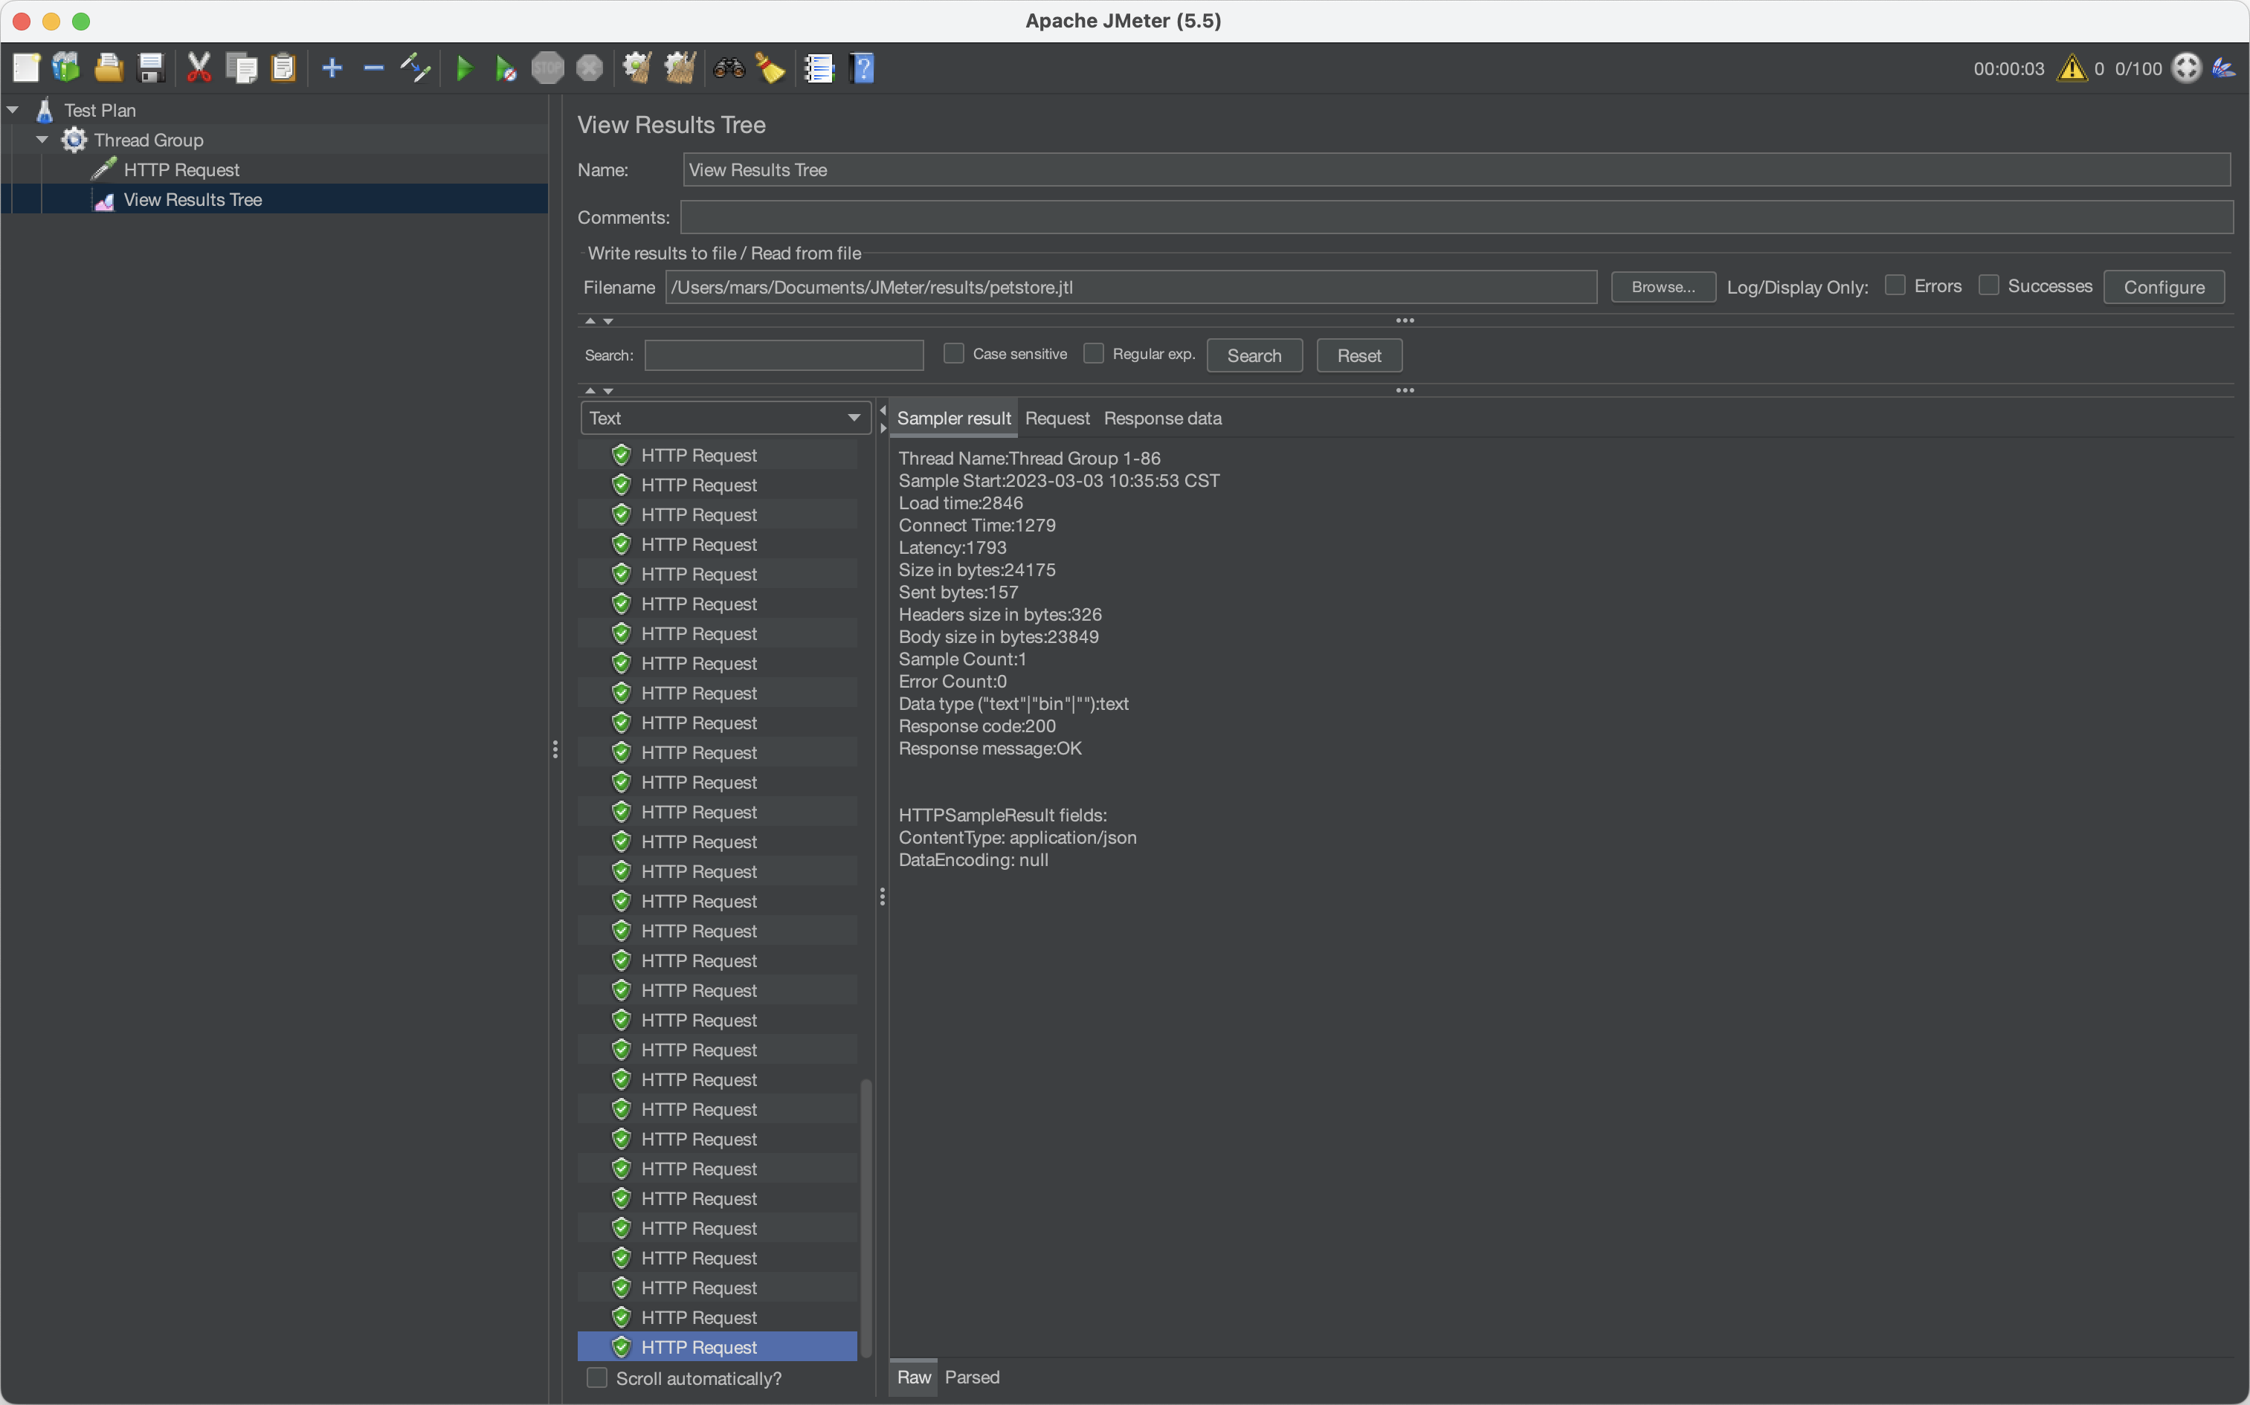Click the Reset Search broom icon
This screenshot has width=2250, height=1405.
[x=770, y=68]
